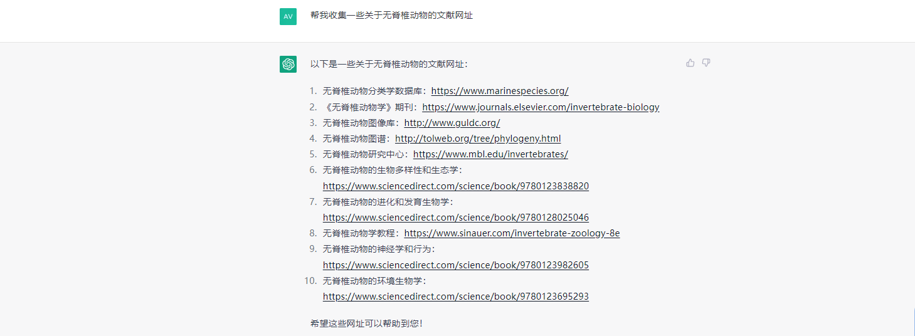Click the label 无脊椎动物的进化和发育生物学
This screenshot has height=336, width=915.
point(388,202)
